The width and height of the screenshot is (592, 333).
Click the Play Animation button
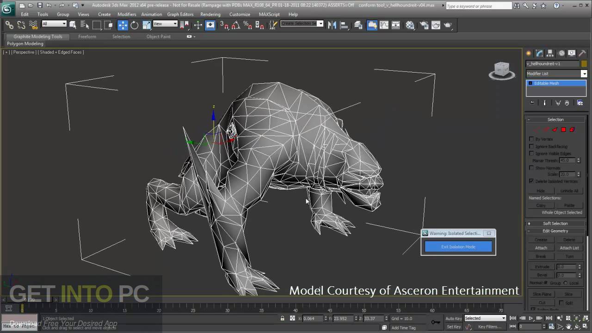click(x=530, y=318)
